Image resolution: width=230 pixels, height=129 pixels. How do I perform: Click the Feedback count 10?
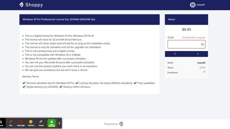(204, 72)
